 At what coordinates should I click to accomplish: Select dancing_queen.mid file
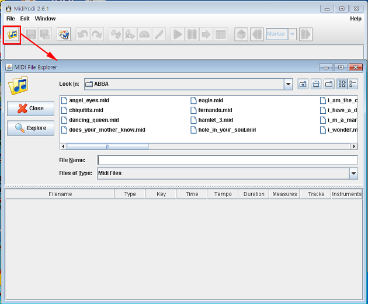(90, 120)
